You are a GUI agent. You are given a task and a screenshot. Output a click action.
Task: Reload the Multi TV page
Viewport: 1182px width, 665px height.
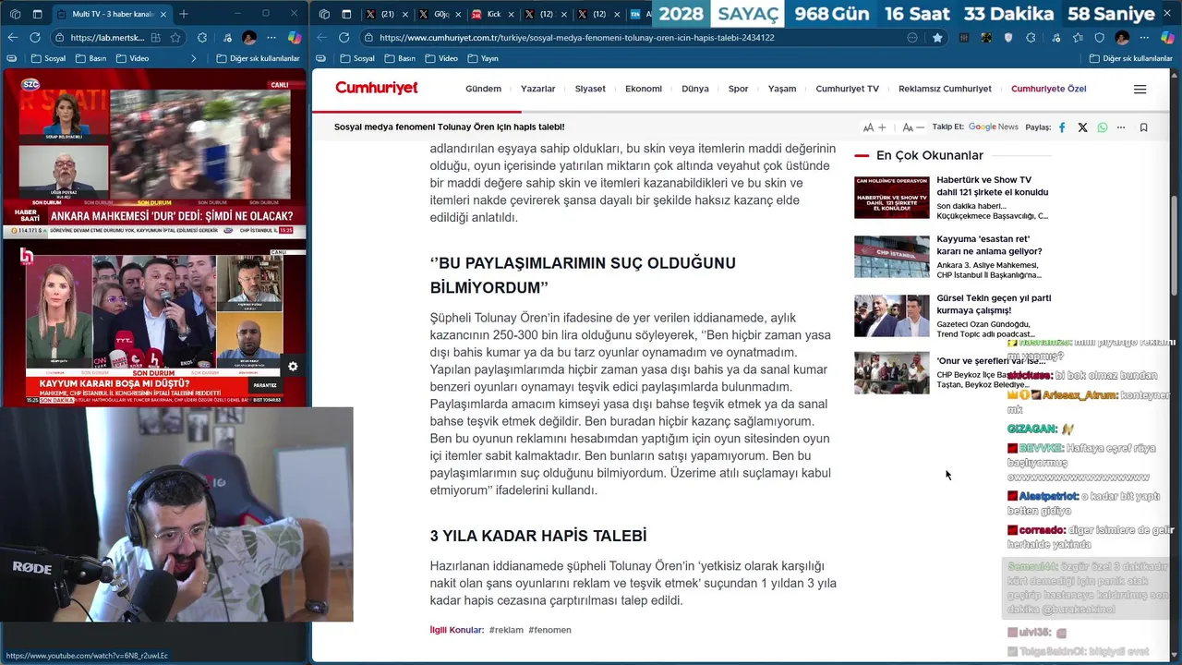pyautogui.click(x=35, y=38)
